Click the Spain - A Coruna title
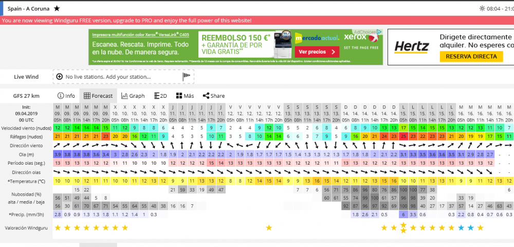 tap(29, 8)
